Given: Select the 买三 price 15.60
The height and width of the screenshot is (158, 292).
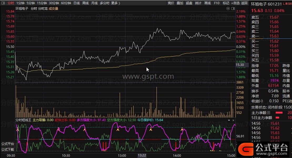Looking at the screenshot, I should (x=274, y=51).
